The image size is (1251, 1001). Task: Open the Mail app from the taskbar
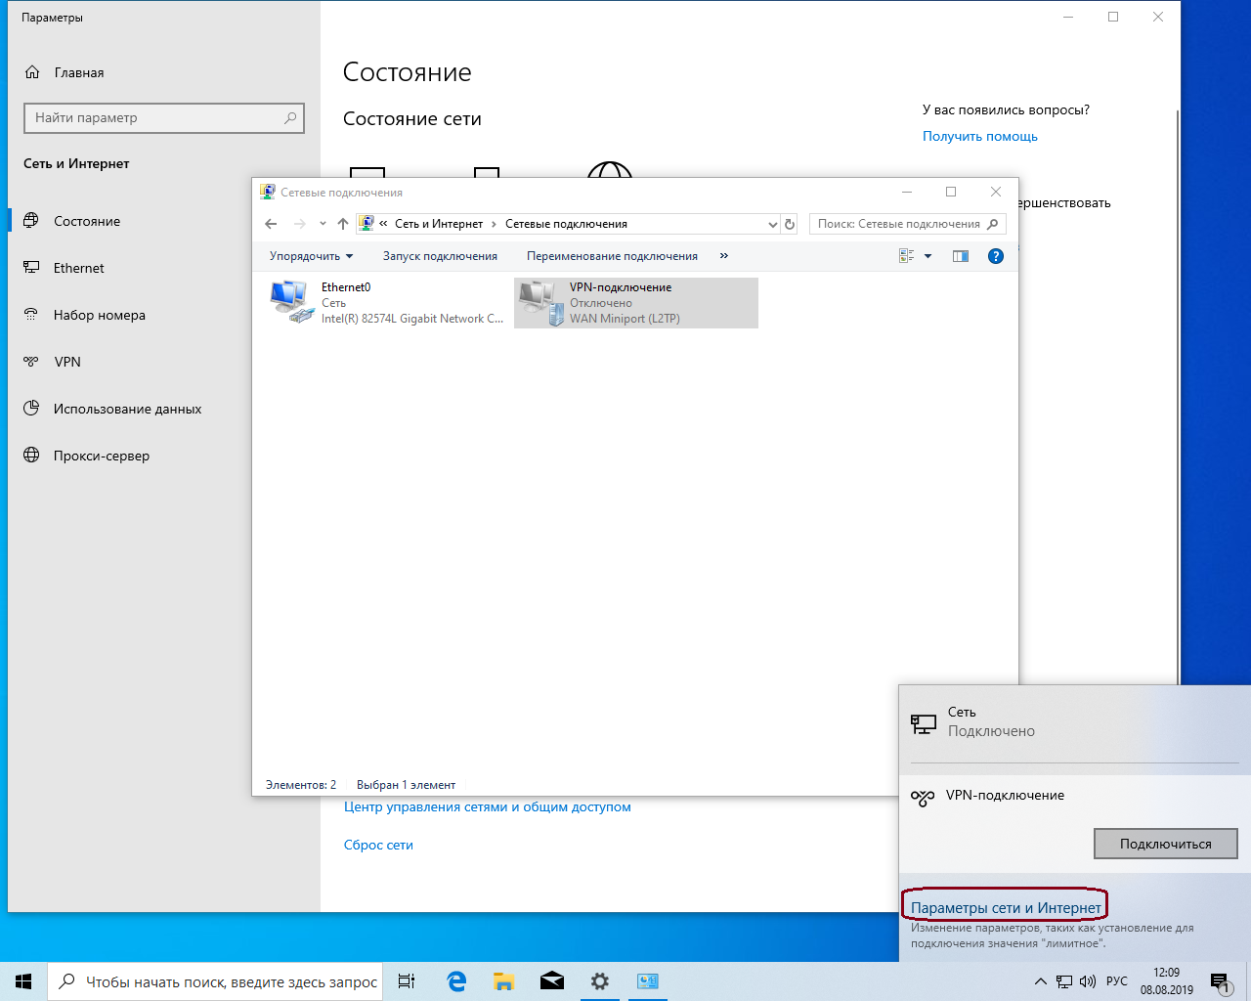[552, 981]
